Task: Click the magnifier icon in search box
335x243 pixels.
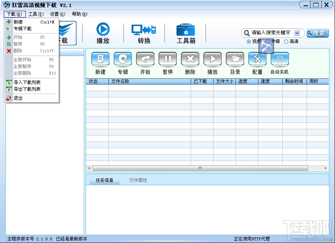Action: click(246, 33)
